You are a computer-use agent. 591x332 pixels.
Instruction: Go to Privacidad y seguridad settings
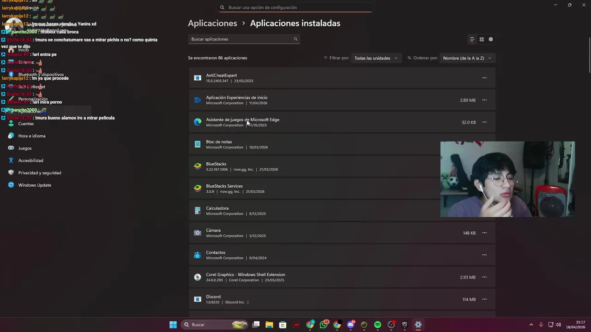click(x=40, y=173)
